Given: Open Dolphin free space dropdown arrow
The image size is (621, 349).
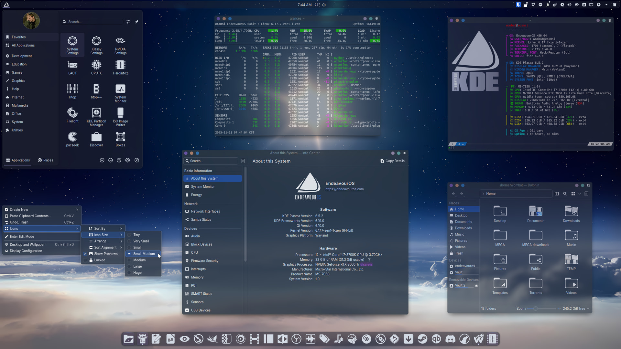Looking at the screenshot, I should [x=588, y=309].
